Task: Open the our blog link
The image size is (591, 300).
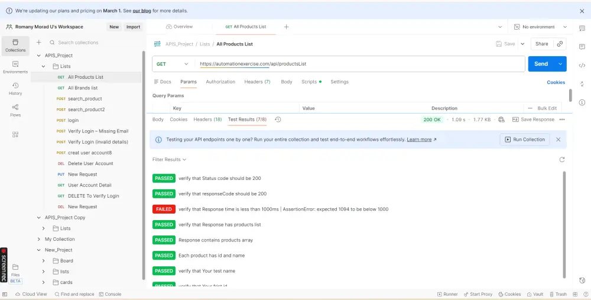Action: pyautogui.click(x=142, y=11)
